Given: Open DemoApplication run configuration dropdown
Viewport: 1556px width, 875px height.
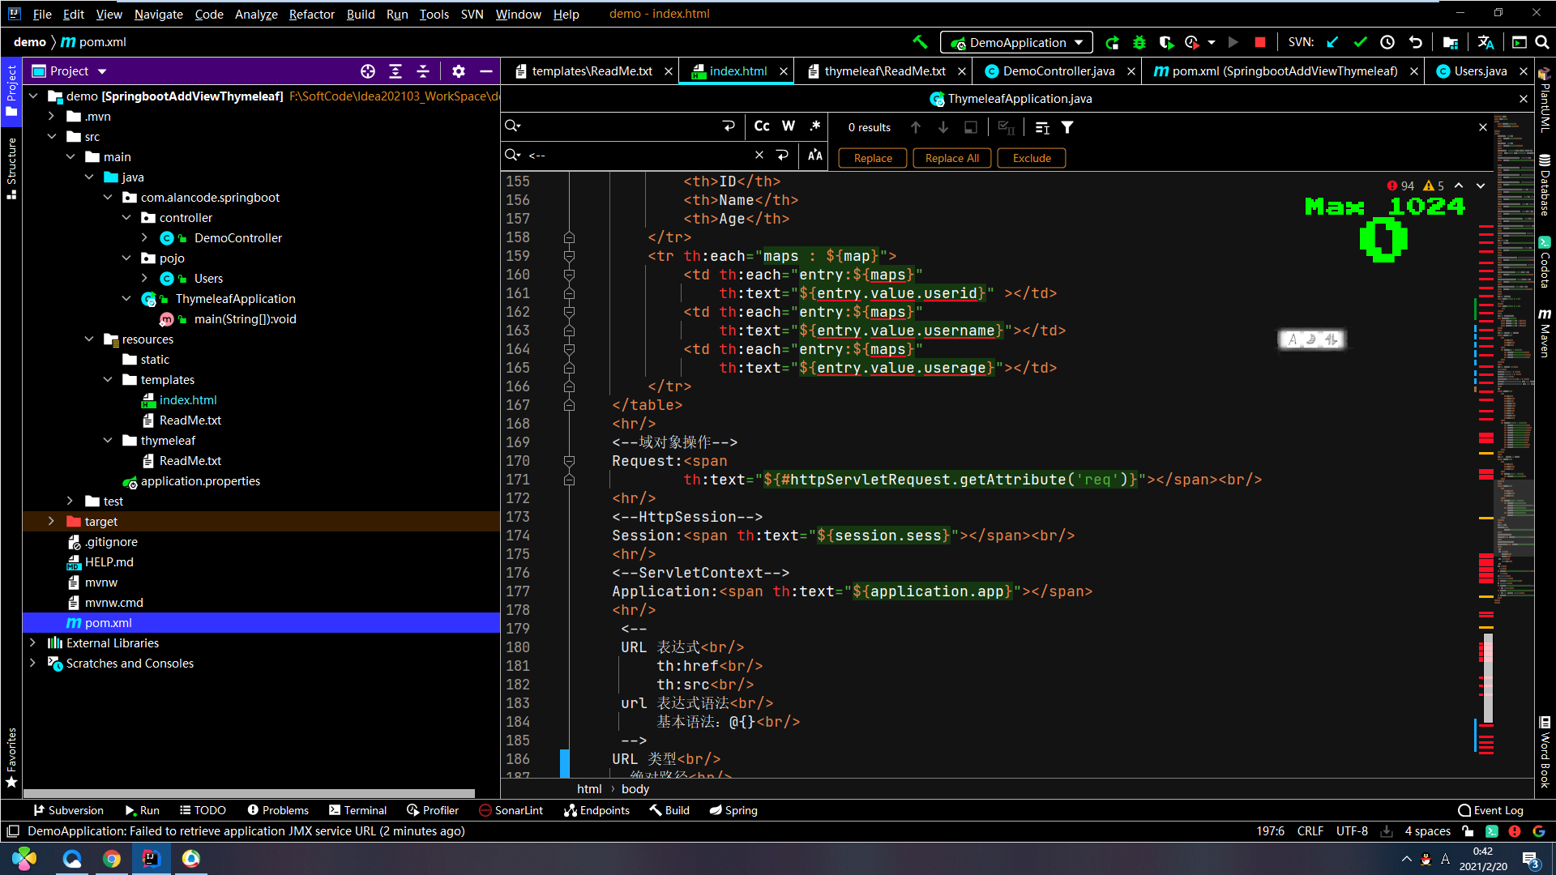Looking at the screenshot, I should pos(1017,42).
